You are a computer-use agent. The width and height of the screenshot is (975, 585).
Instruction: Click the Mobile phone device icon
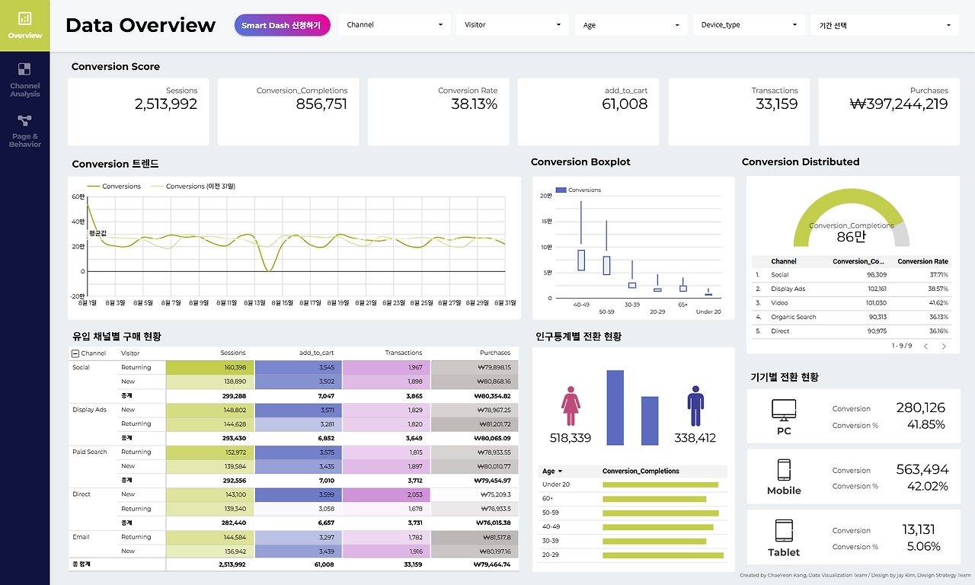point(784,469)
